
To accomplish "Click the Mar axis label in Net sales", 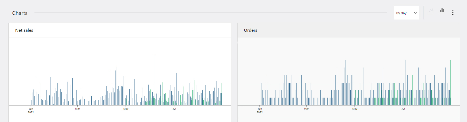I will [x=78, y=109].
